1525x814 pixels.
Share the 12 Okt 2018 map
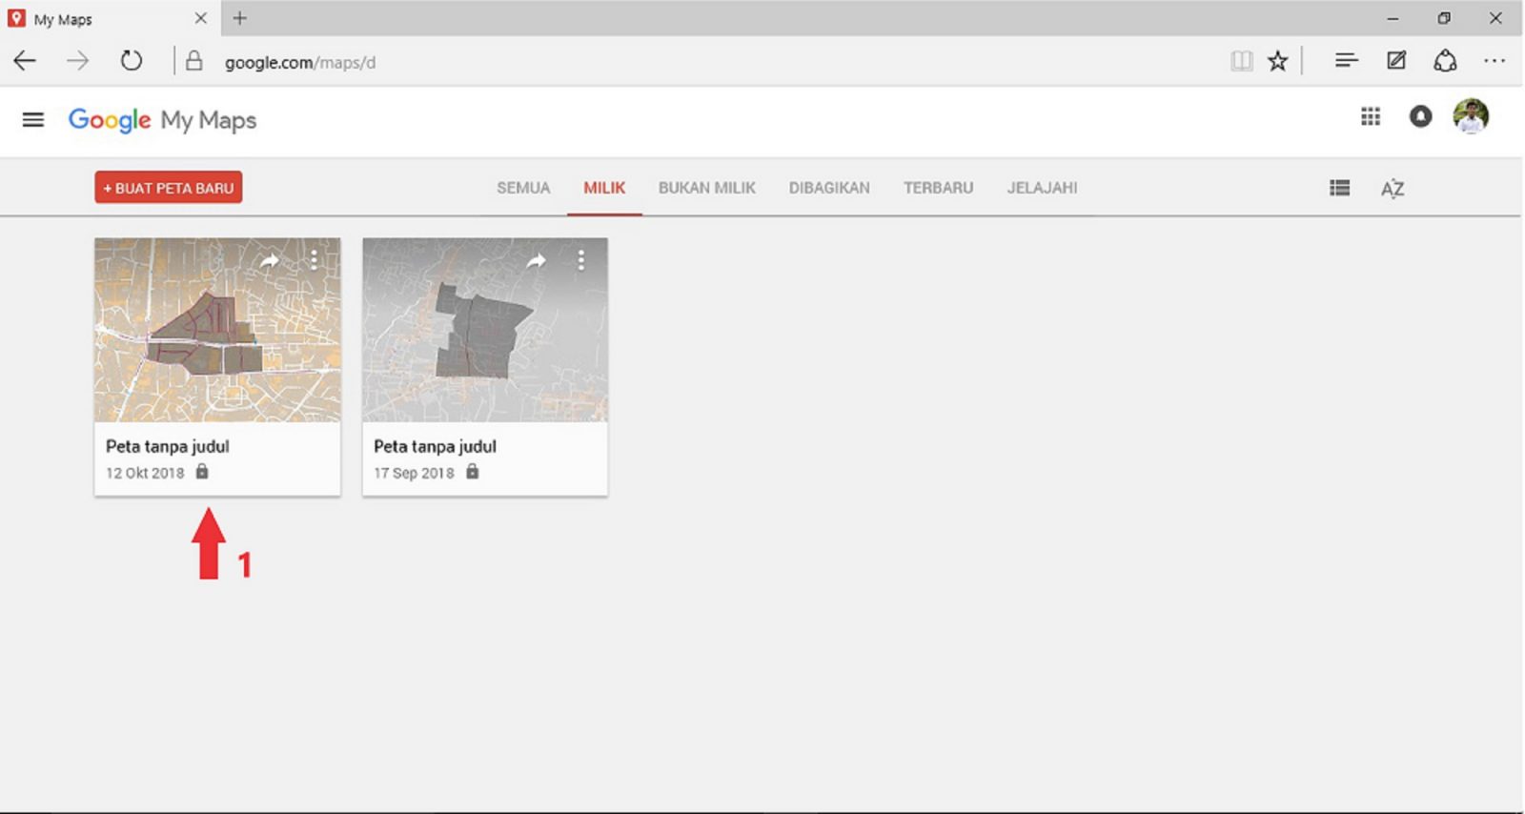(x=270, y=260)
